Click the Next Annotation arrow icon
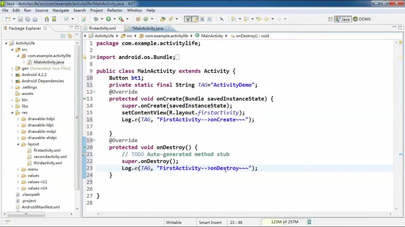Screen dimensions: 405x227 pos(233,19)
